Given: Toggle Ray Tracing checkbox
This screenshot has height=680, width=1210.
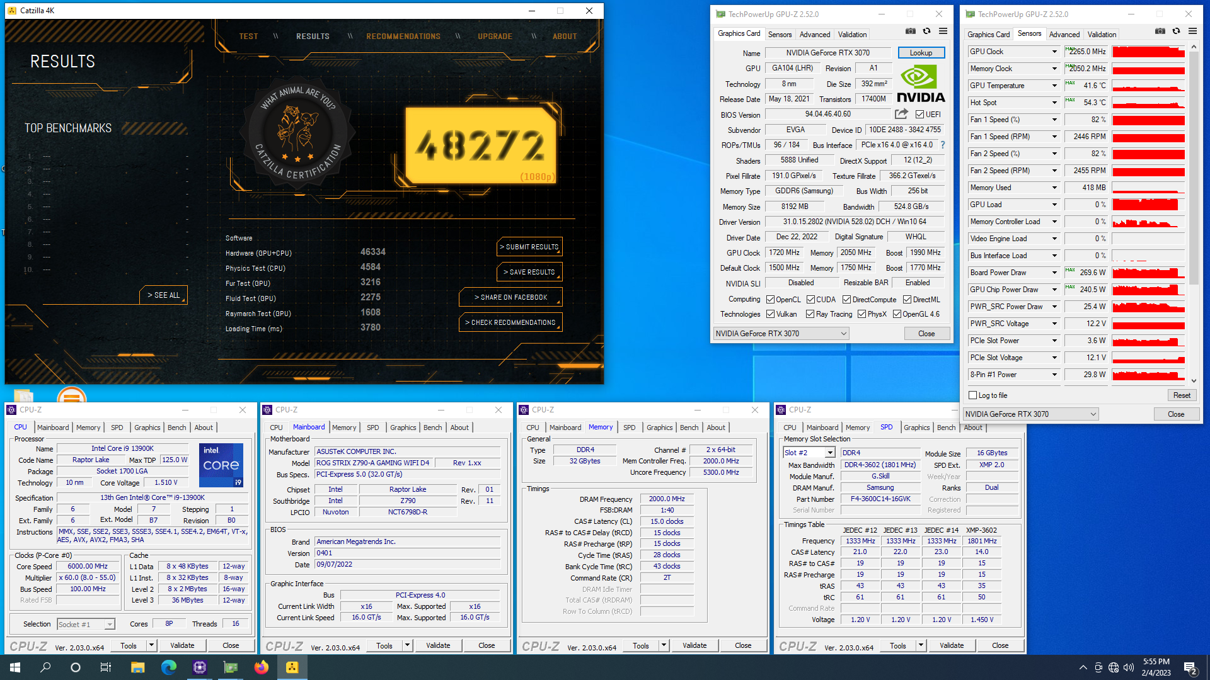Looking at the screenshot, I should (810, 314).
